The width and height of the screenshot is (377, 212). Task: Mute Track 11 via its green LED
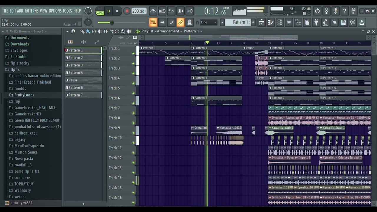(133, 153)
